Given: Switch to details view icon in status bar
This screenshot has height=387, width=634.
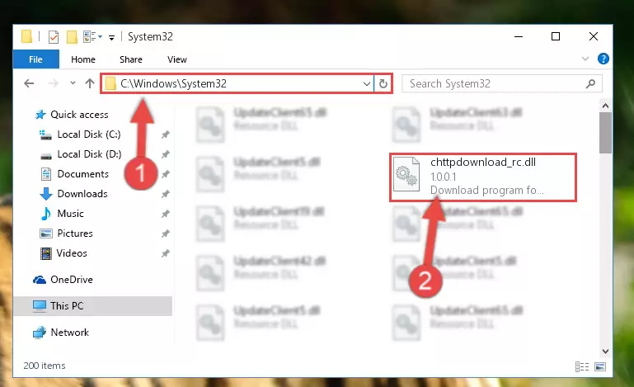Looking at the screenshot, I should [582, 366].
